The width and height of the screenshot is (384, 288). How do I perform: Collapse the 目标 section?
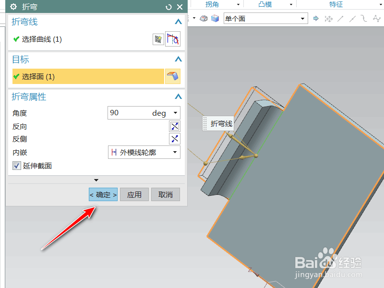pos(178,59)
